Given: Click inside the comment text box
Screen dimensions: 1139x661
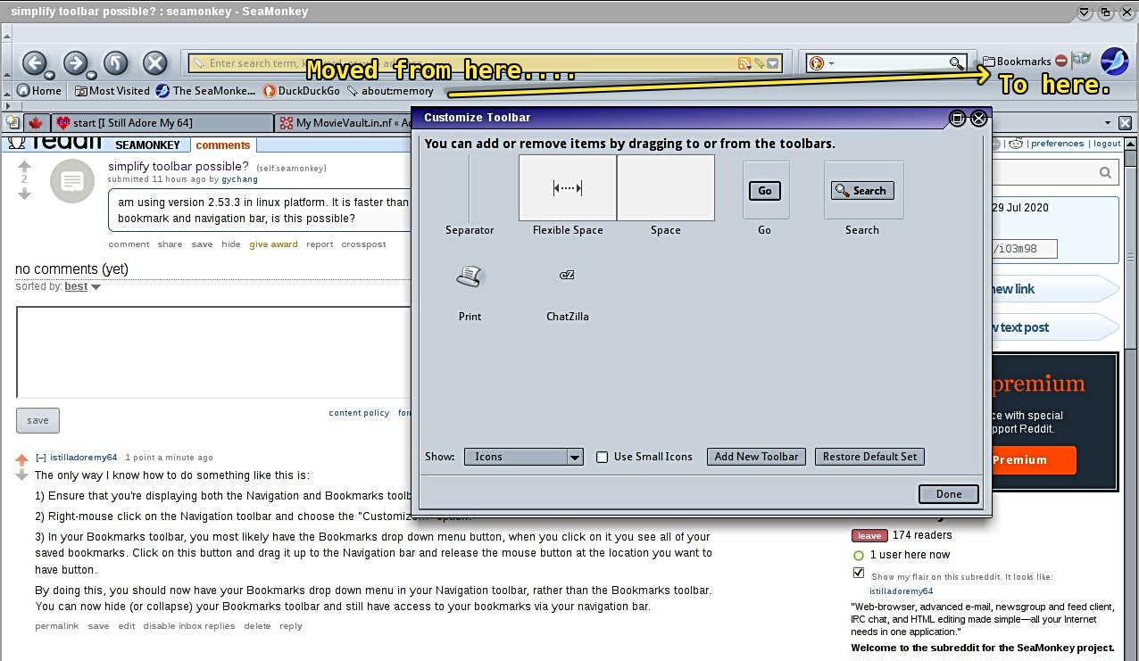Looking at the screenshot, I should 213,351.
